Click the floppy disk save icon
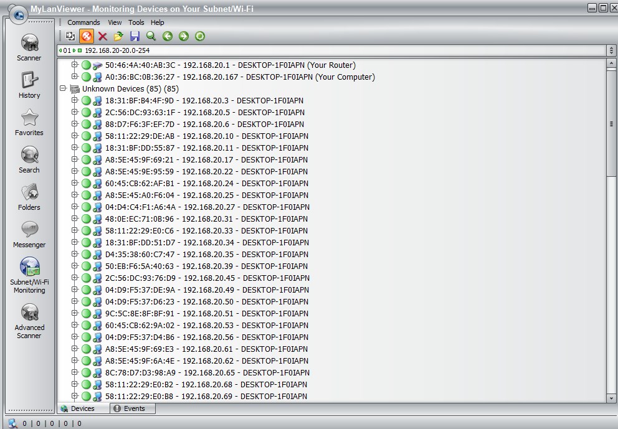Image resolution: width=618 pixels, height=429 pixels. (135, 36)
